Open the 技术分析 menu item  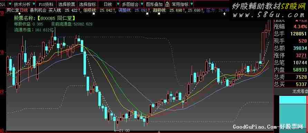click(22, 4)
